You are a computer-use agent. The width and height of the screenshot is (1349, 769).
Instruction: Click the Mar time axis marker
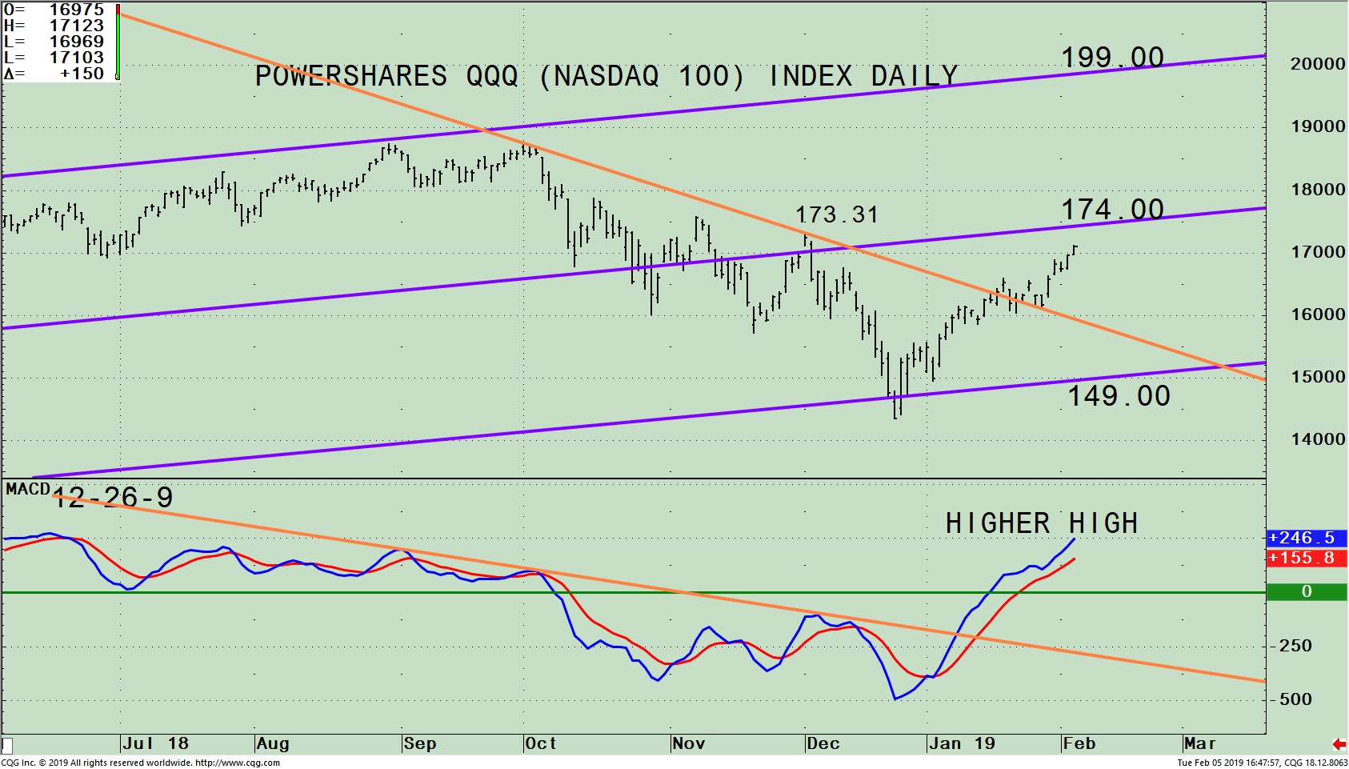tap(1200, 743)
